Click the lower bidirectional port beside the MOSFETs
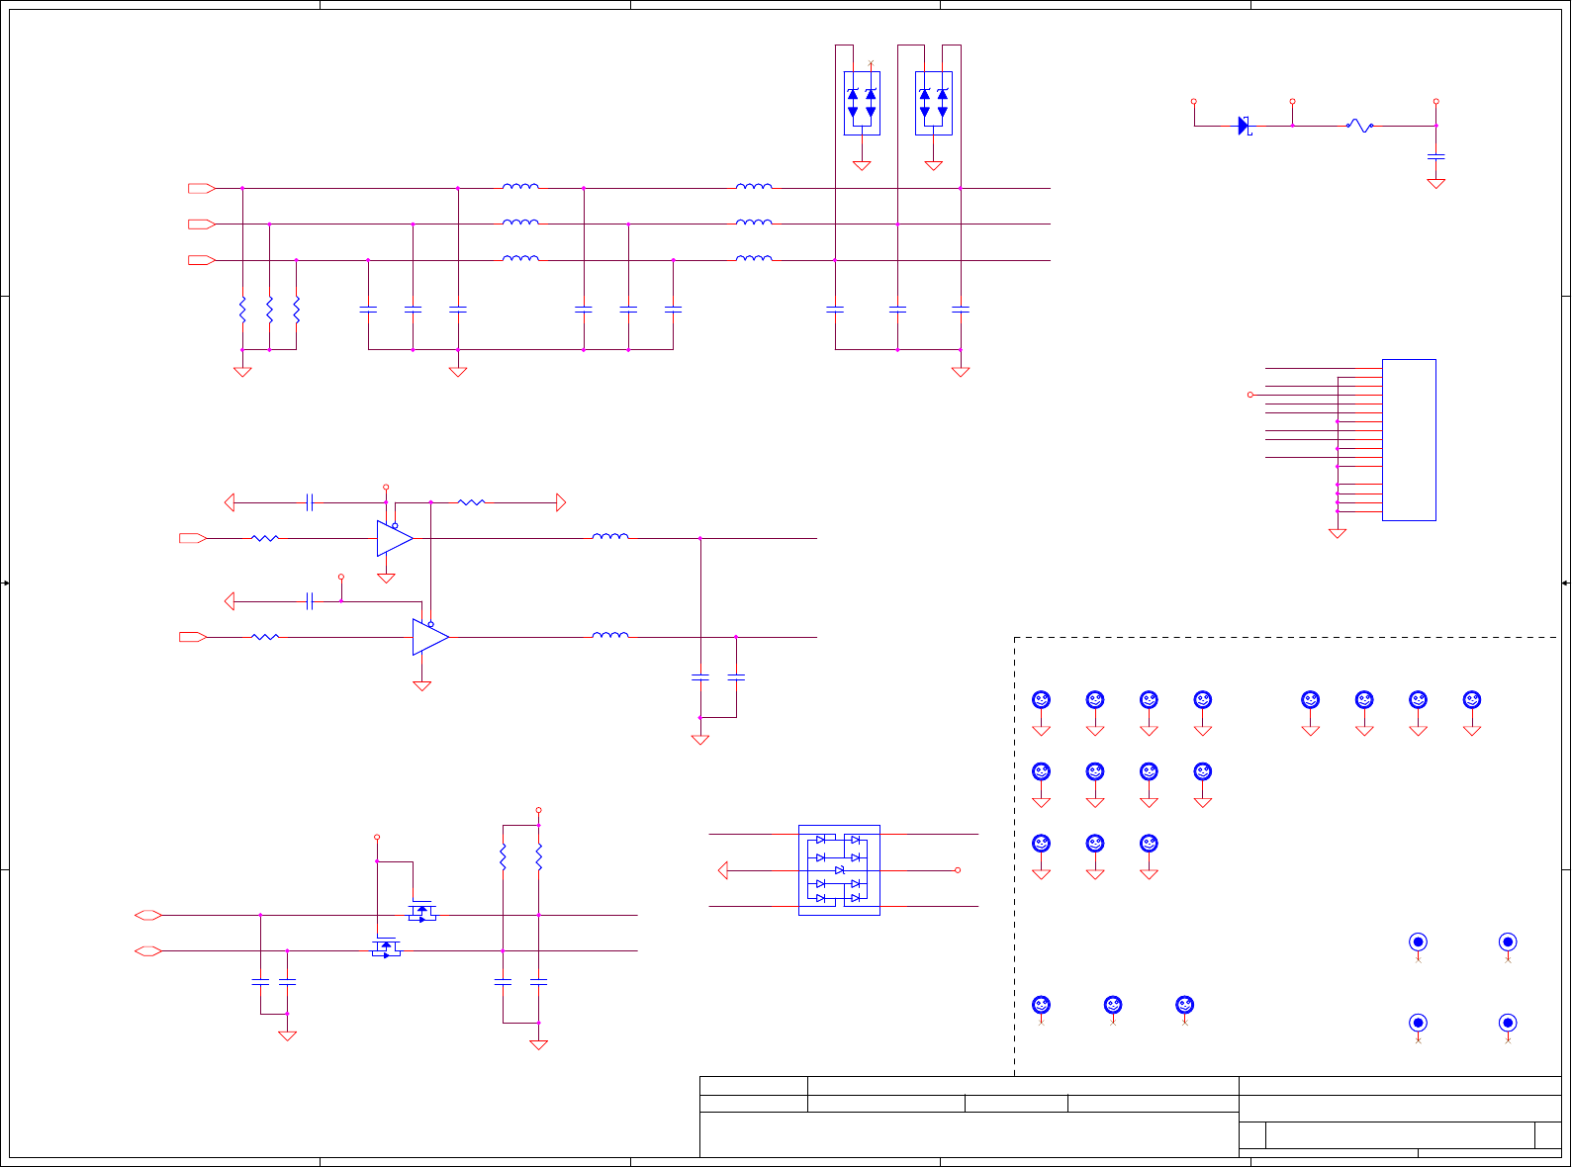This screenshot has width=1572, height=1167. pos(148,951)
